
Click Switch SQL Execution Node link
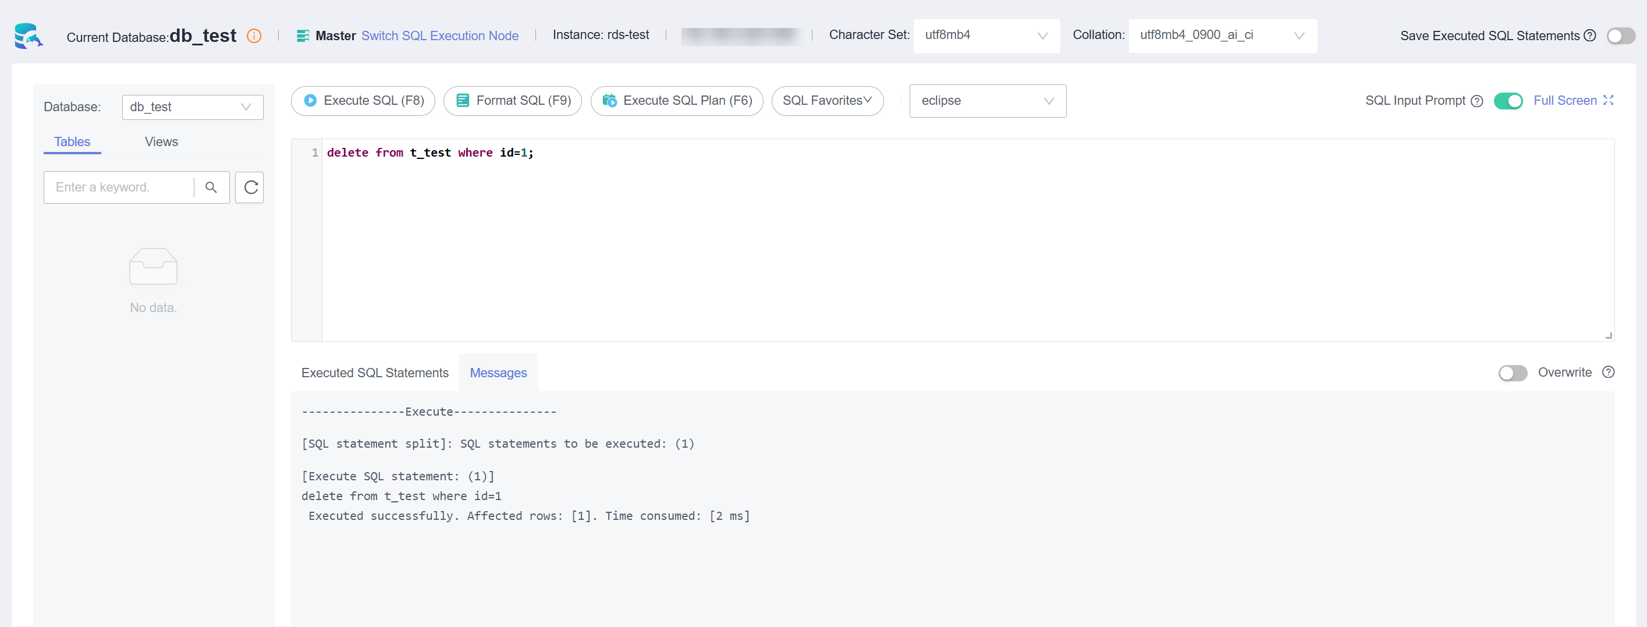[x=440, y=36]
